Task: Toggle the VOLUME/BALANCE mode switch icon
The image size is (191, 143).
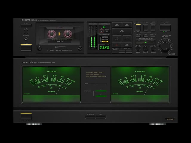Action: (170, 36)
